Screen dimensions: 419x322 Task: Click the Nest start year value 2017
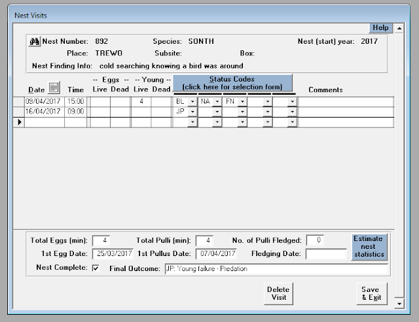click(x=369, y=41)
